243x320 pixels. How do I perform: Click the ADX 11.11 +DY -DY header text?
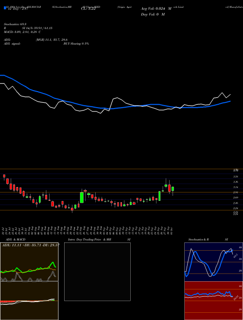coord(31,245)
